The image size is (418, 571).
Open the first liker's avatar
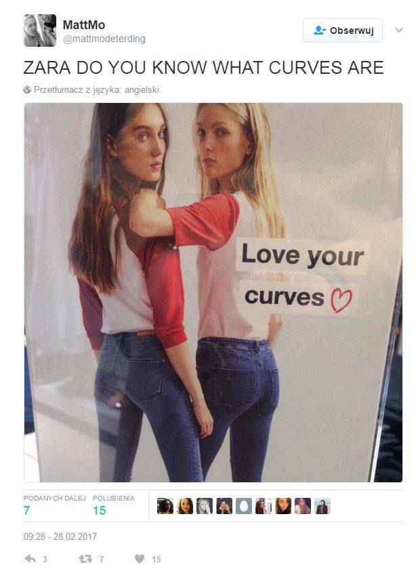pos(165,506)
